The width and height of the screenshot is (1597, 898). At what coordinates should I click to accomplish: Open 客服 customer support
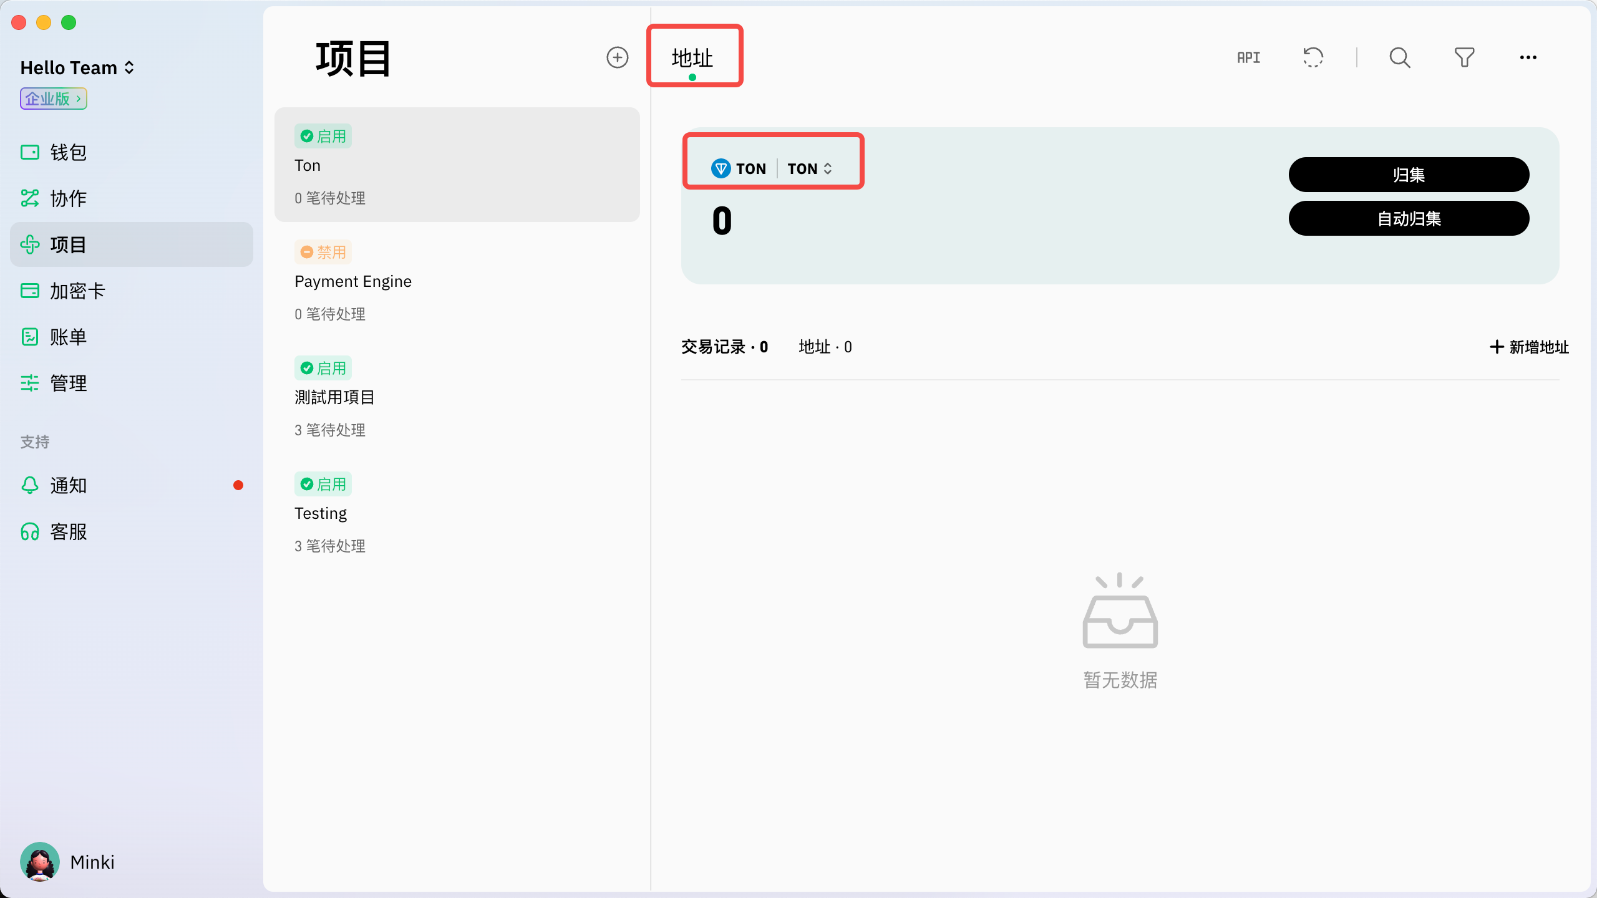pos(69,531)
